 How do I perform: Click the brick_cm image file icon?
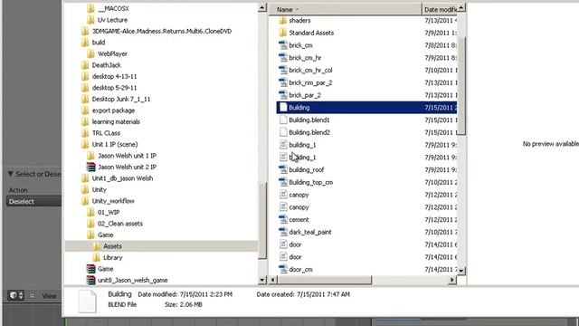pos(283,45)
